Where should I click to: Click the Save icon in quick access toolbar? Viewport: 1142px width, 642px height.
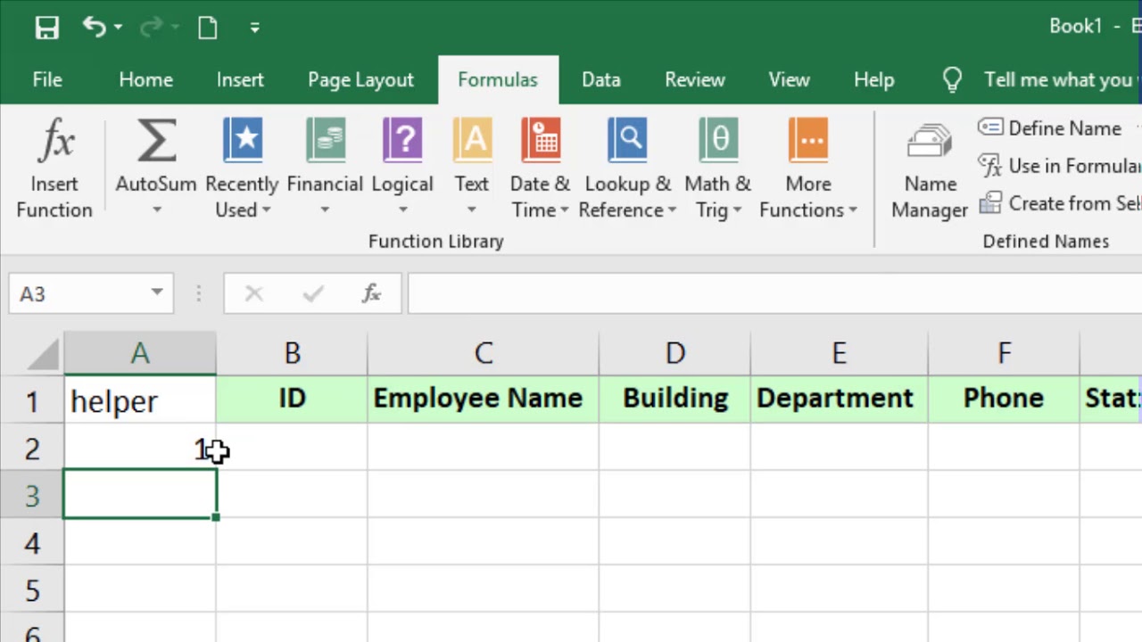46,28
